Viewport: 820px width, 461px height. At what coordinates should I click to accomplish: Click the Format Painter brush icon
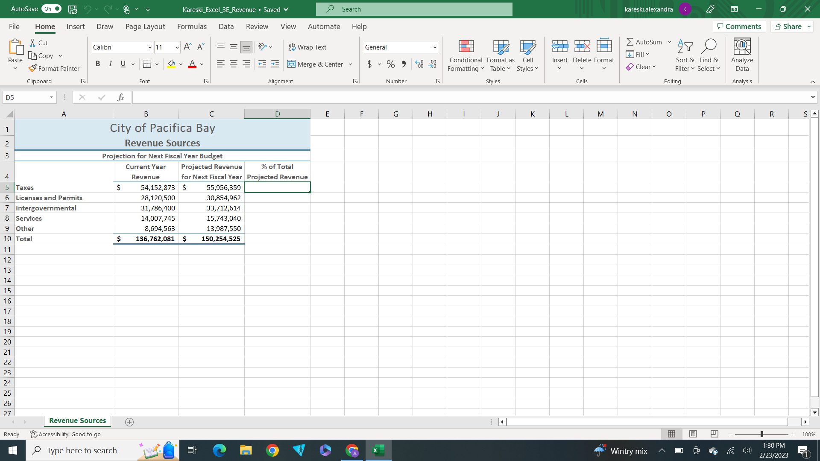coord(32,68)
